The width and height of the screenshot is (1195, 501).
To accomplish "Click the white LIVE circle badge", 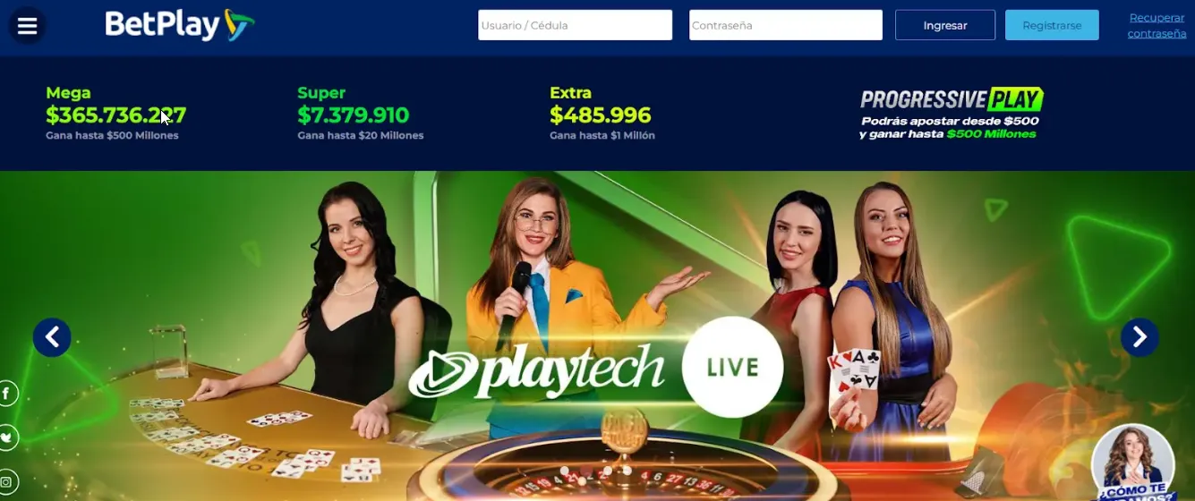I will coord(732,367).
